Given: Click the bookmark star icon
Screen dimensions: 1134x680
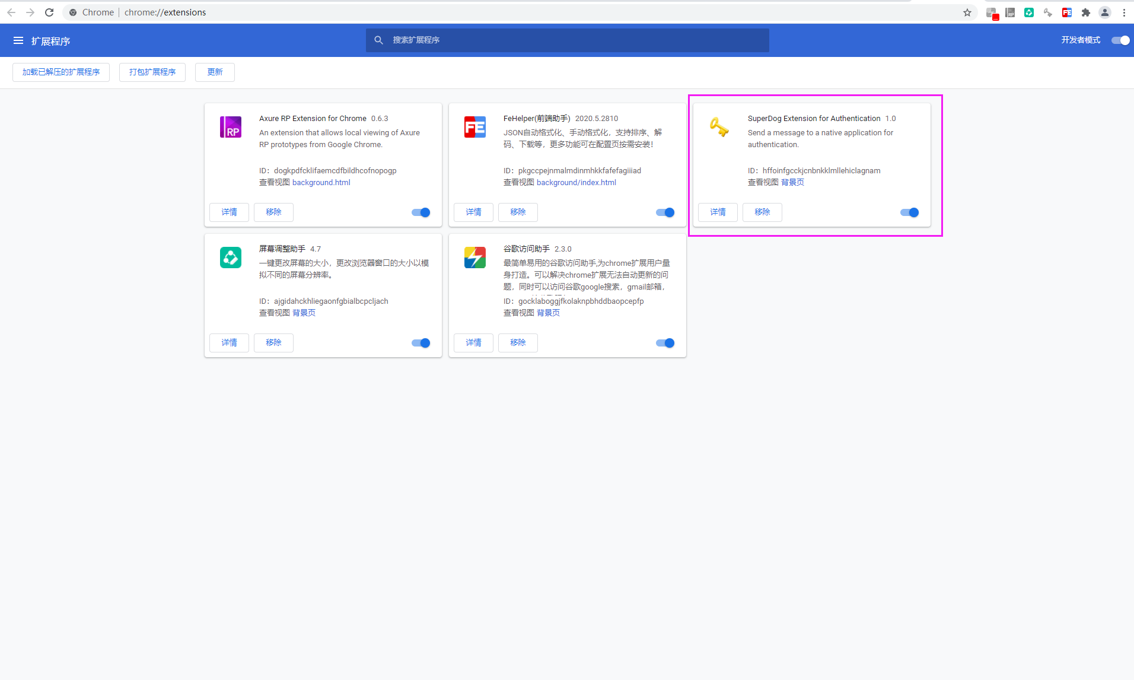Looking at the screenshot, I should pos(967,12).
